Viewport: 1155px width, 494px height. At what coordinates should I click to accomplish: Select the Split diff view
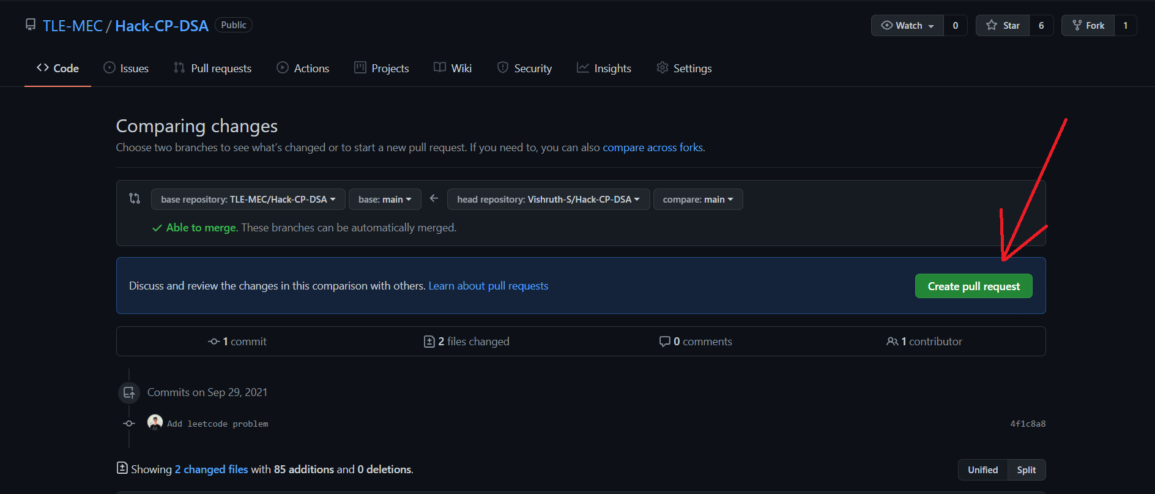click(x=1027, y=470)
